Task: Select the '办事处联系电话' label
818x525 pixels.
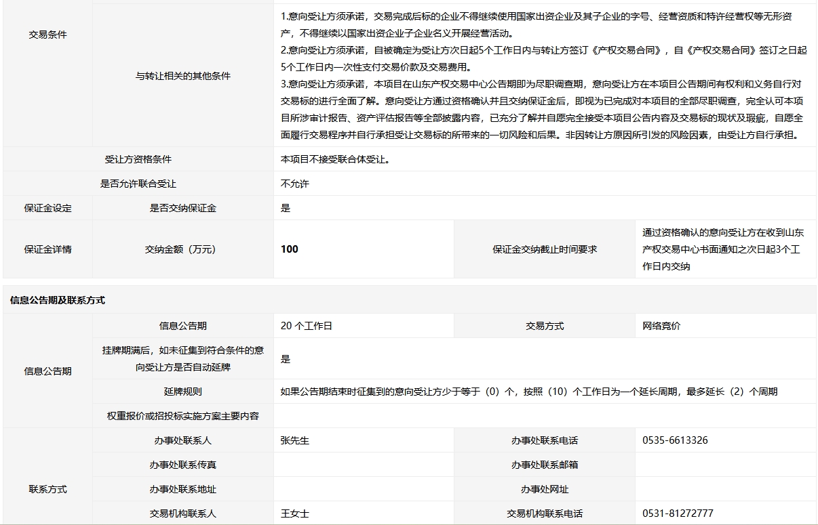Action: (x=545, y=440)
